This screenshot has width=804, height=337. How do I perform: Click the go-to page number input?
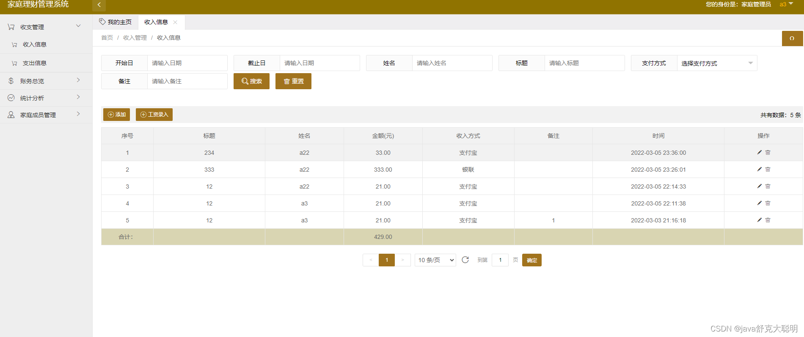point(500,260)
